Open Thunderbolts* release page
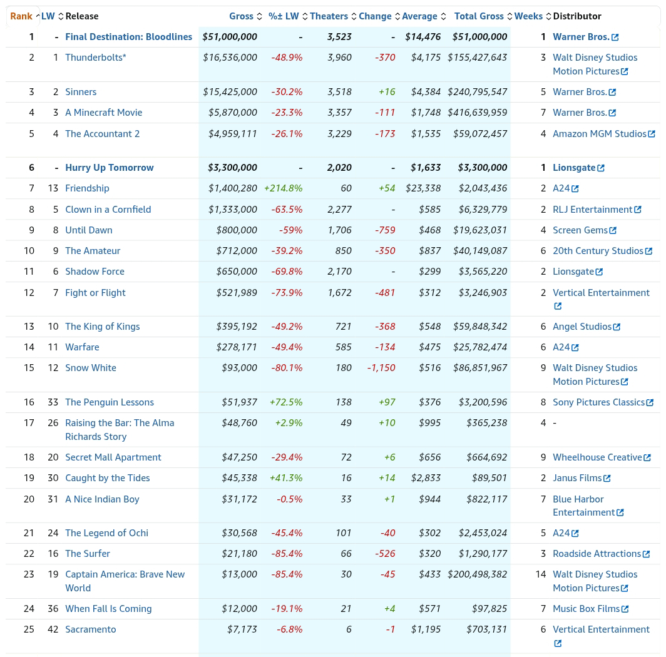 point(96,58)
